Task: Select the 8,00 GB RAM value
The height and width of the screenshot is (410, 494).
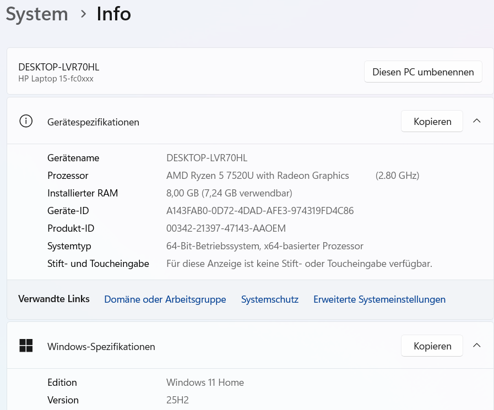Action: tap(229, 193)
